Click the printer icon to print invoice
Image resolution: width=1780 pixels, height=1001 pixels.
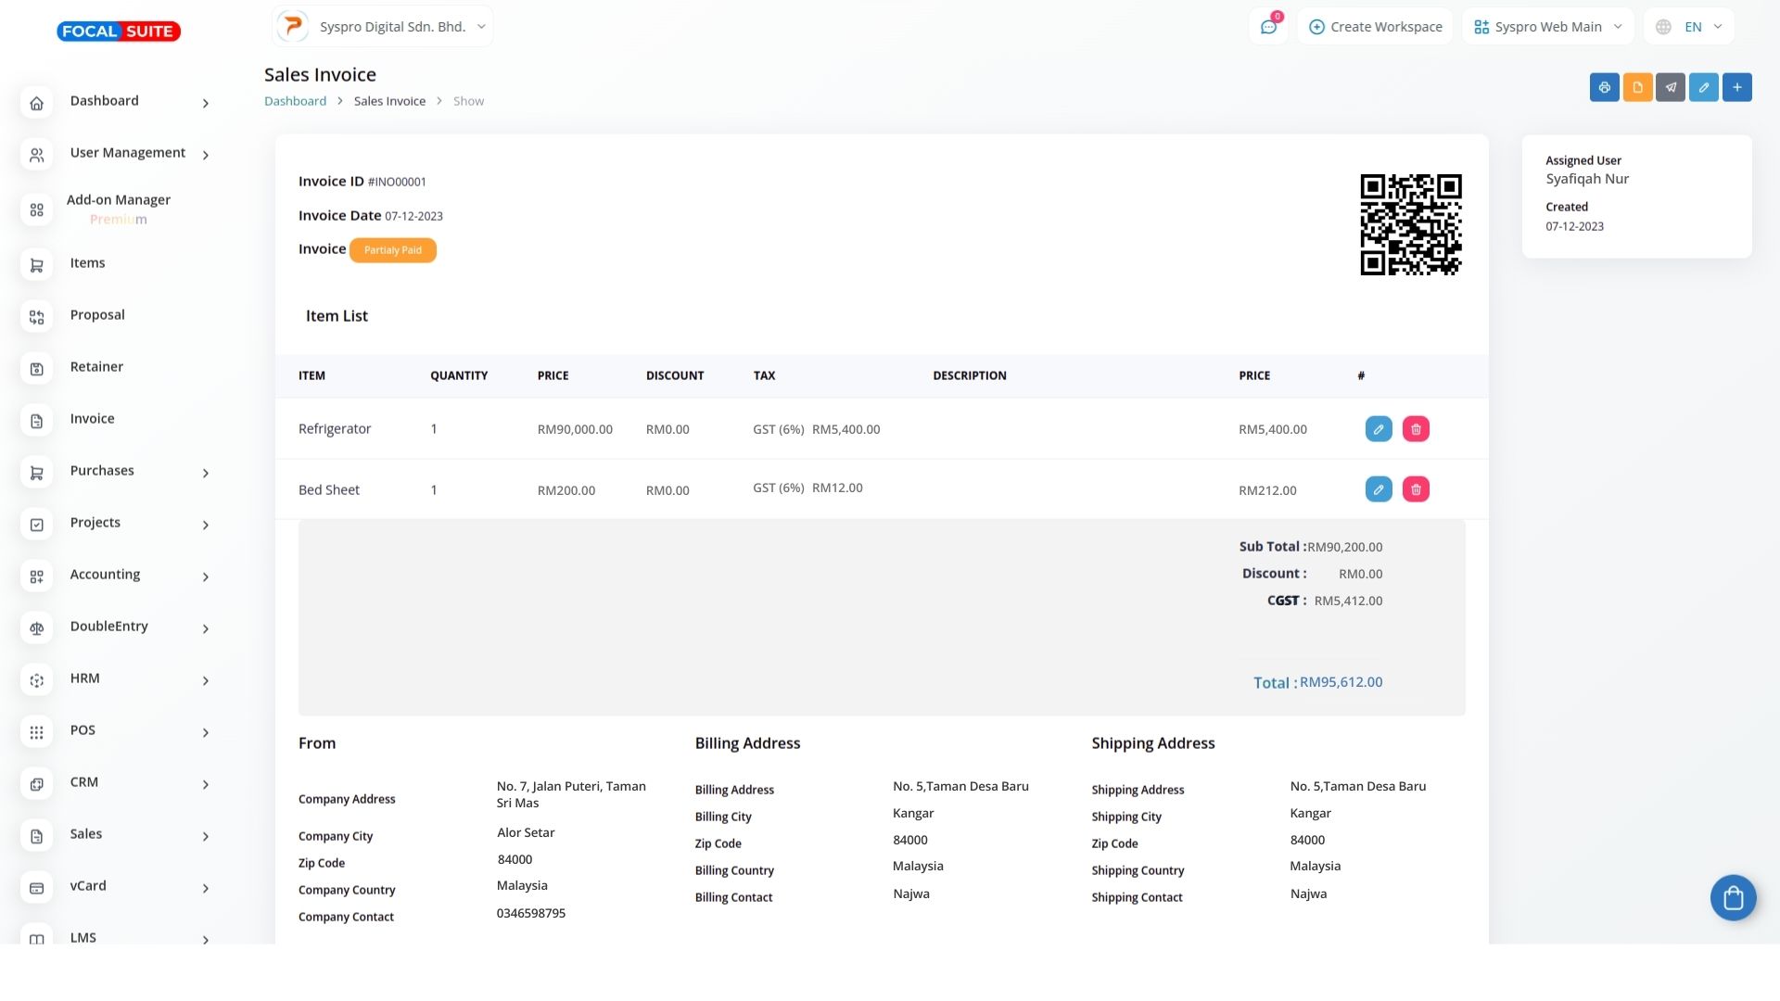[x=1604, y=87]
